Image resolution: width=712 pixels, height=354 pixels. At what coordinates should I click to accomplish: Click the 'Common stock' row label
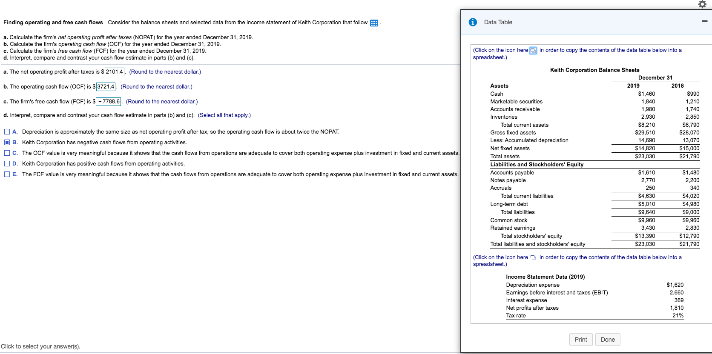pos(508,220)
